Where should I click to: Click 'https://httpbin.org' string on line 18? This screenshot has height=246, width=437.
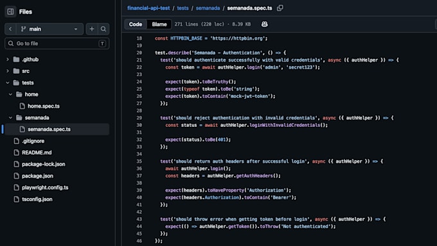point(237,38)
